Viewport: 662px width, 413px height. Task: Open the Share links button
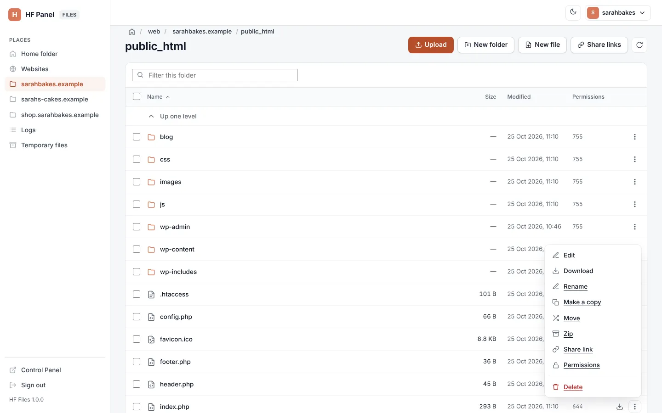point(599,45)
